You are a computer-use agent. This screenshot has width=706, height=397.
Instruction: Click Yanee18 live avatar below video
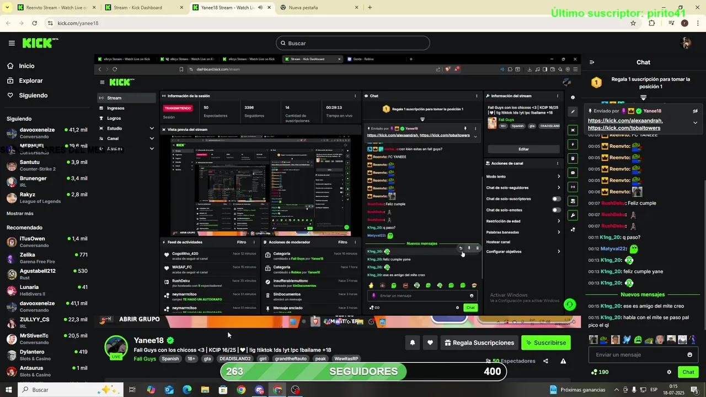point(116,347)
